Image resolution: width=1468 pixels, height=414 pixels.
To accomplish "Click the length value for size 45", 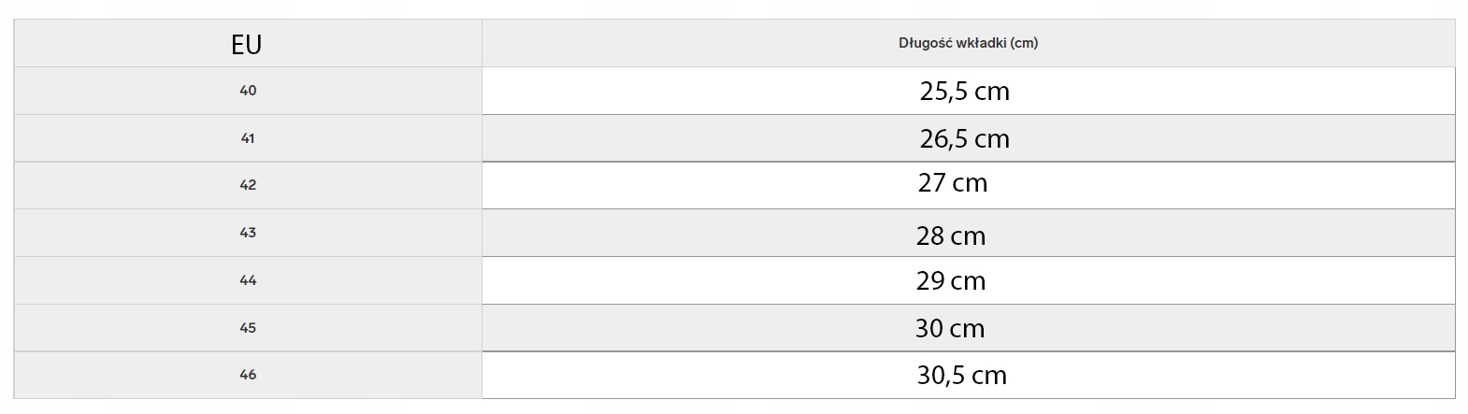I will point(949,329).
